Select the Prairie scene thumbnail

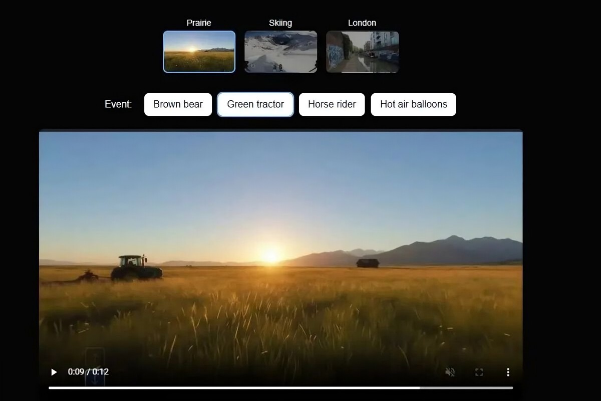[x=199, y=52]
